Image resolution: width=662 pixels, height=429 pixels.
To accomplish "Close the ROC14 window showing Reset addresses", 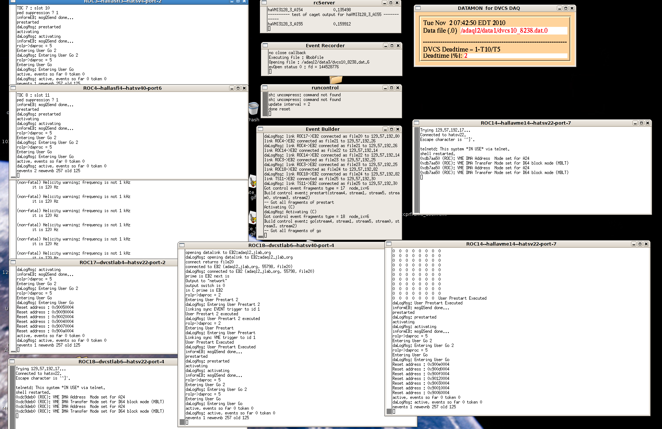I will click(x=646, y=244).
